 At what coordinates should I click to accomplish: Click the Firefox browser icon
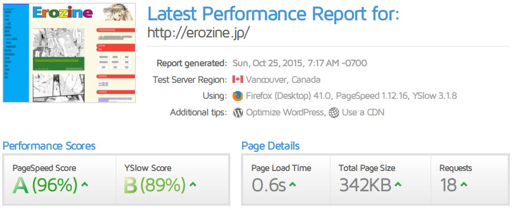point(238,96)
